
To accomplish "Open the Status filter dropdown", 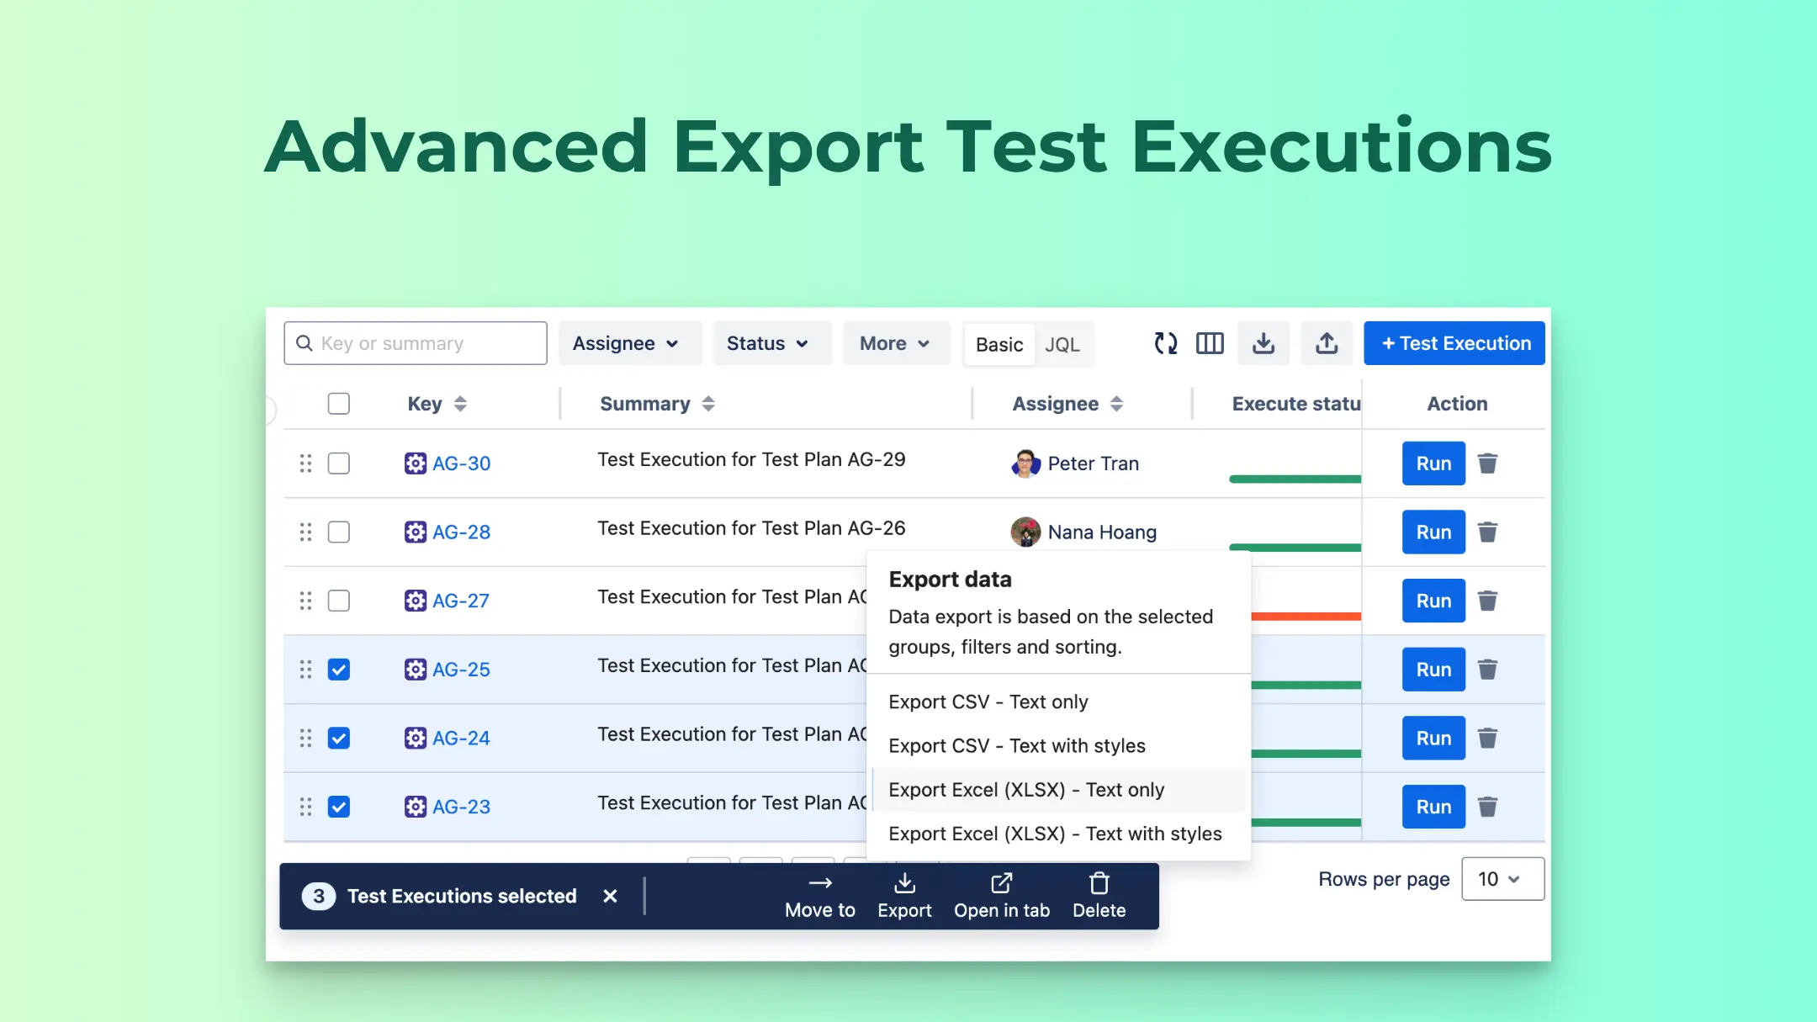I will 771,343.
